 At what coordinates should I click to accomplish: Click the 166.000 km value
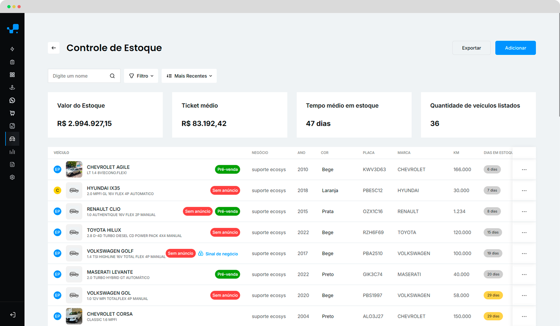pyautogui.click(x=462, y=170)
